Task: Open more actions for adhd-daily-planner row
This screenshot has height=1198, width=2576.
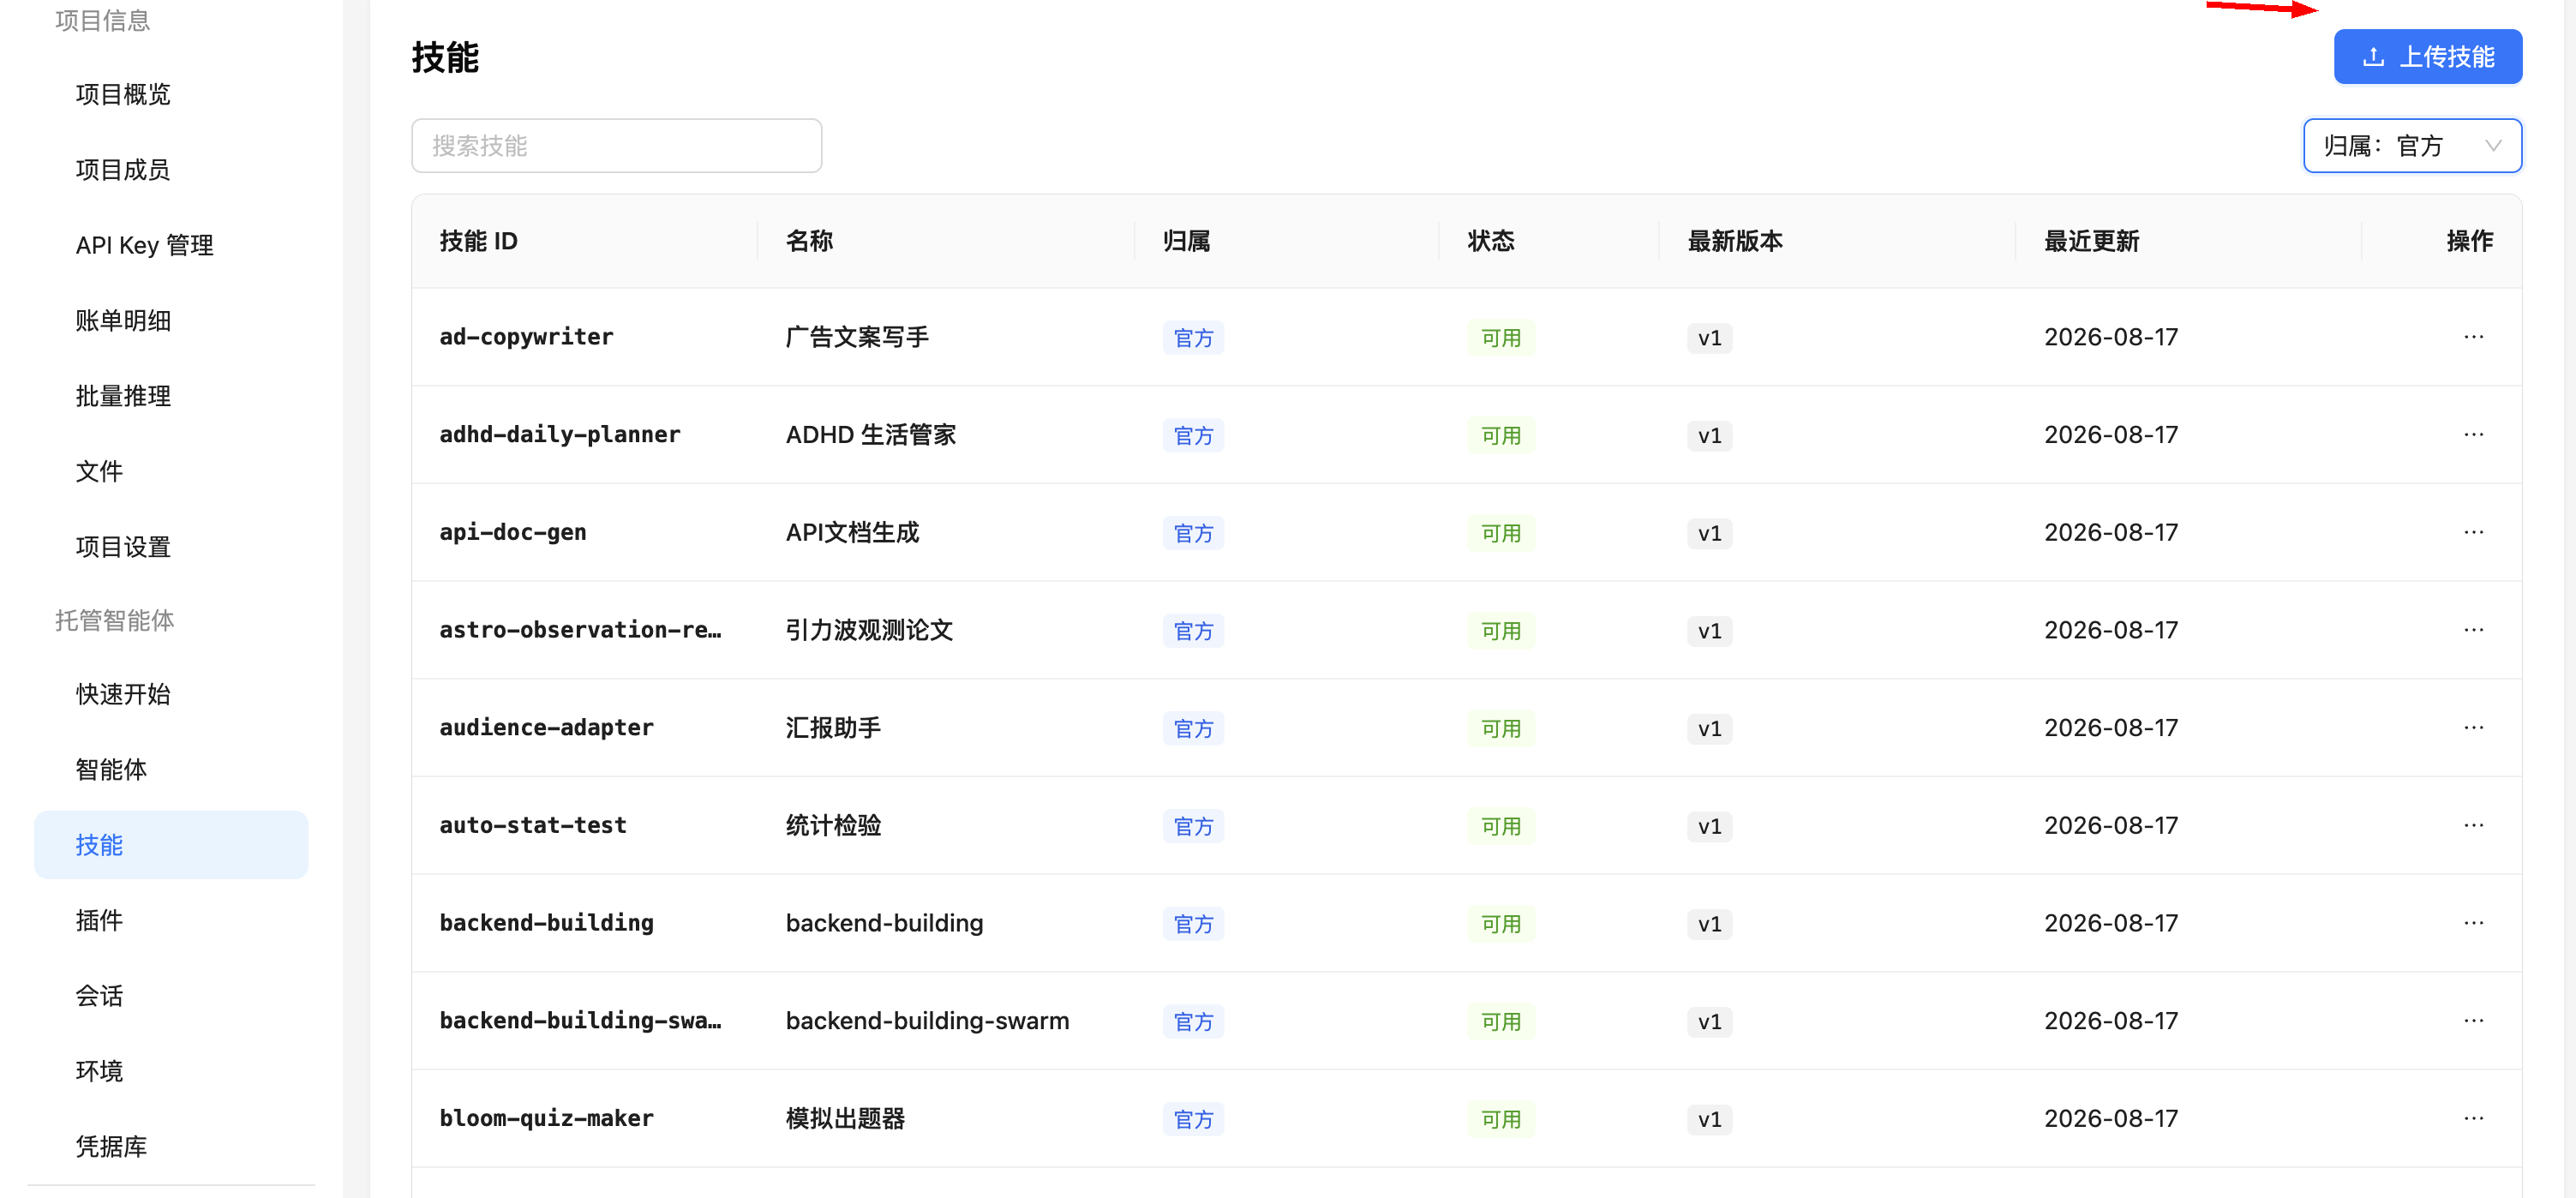Action: (x=2473, y=435)
